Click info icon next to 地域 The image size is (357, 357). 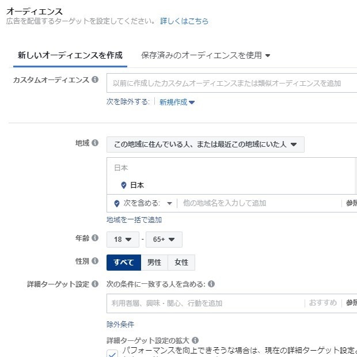95,143
